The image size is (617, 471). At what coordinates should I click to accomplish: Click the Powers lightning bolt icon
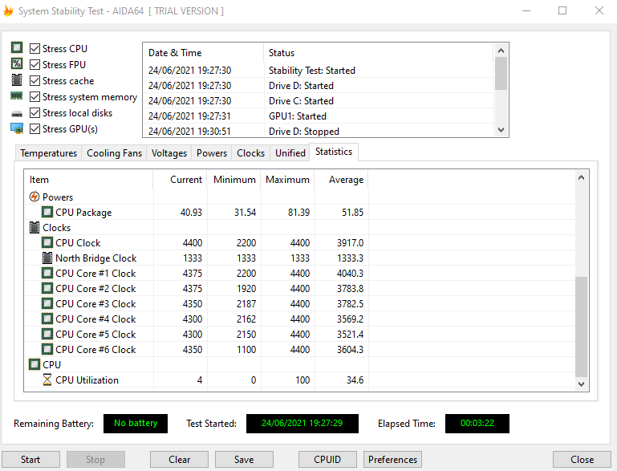point(35,197)
